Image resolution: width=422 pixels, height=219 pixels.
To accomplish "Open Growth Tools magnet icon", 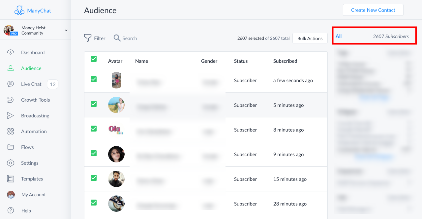I will tap(11, 100).
